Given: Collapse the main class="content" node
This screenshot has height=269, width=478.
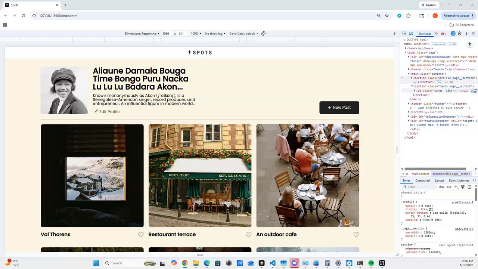Looking at the screenshot, I should click(409, 74).
